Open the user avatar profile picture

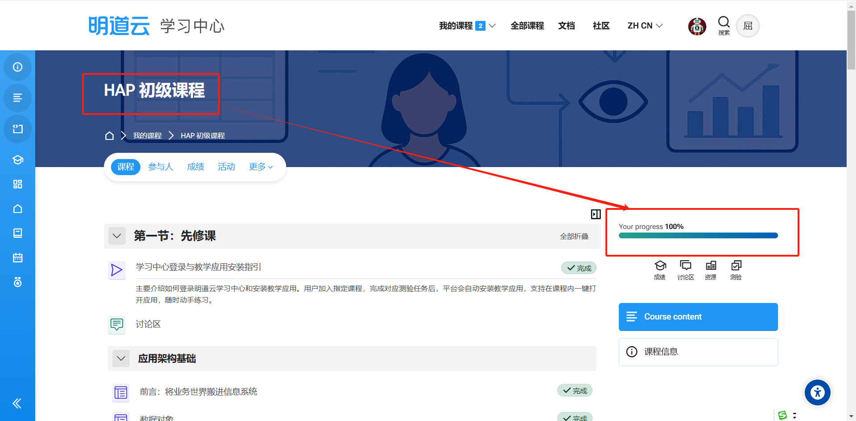click(697, 26)
